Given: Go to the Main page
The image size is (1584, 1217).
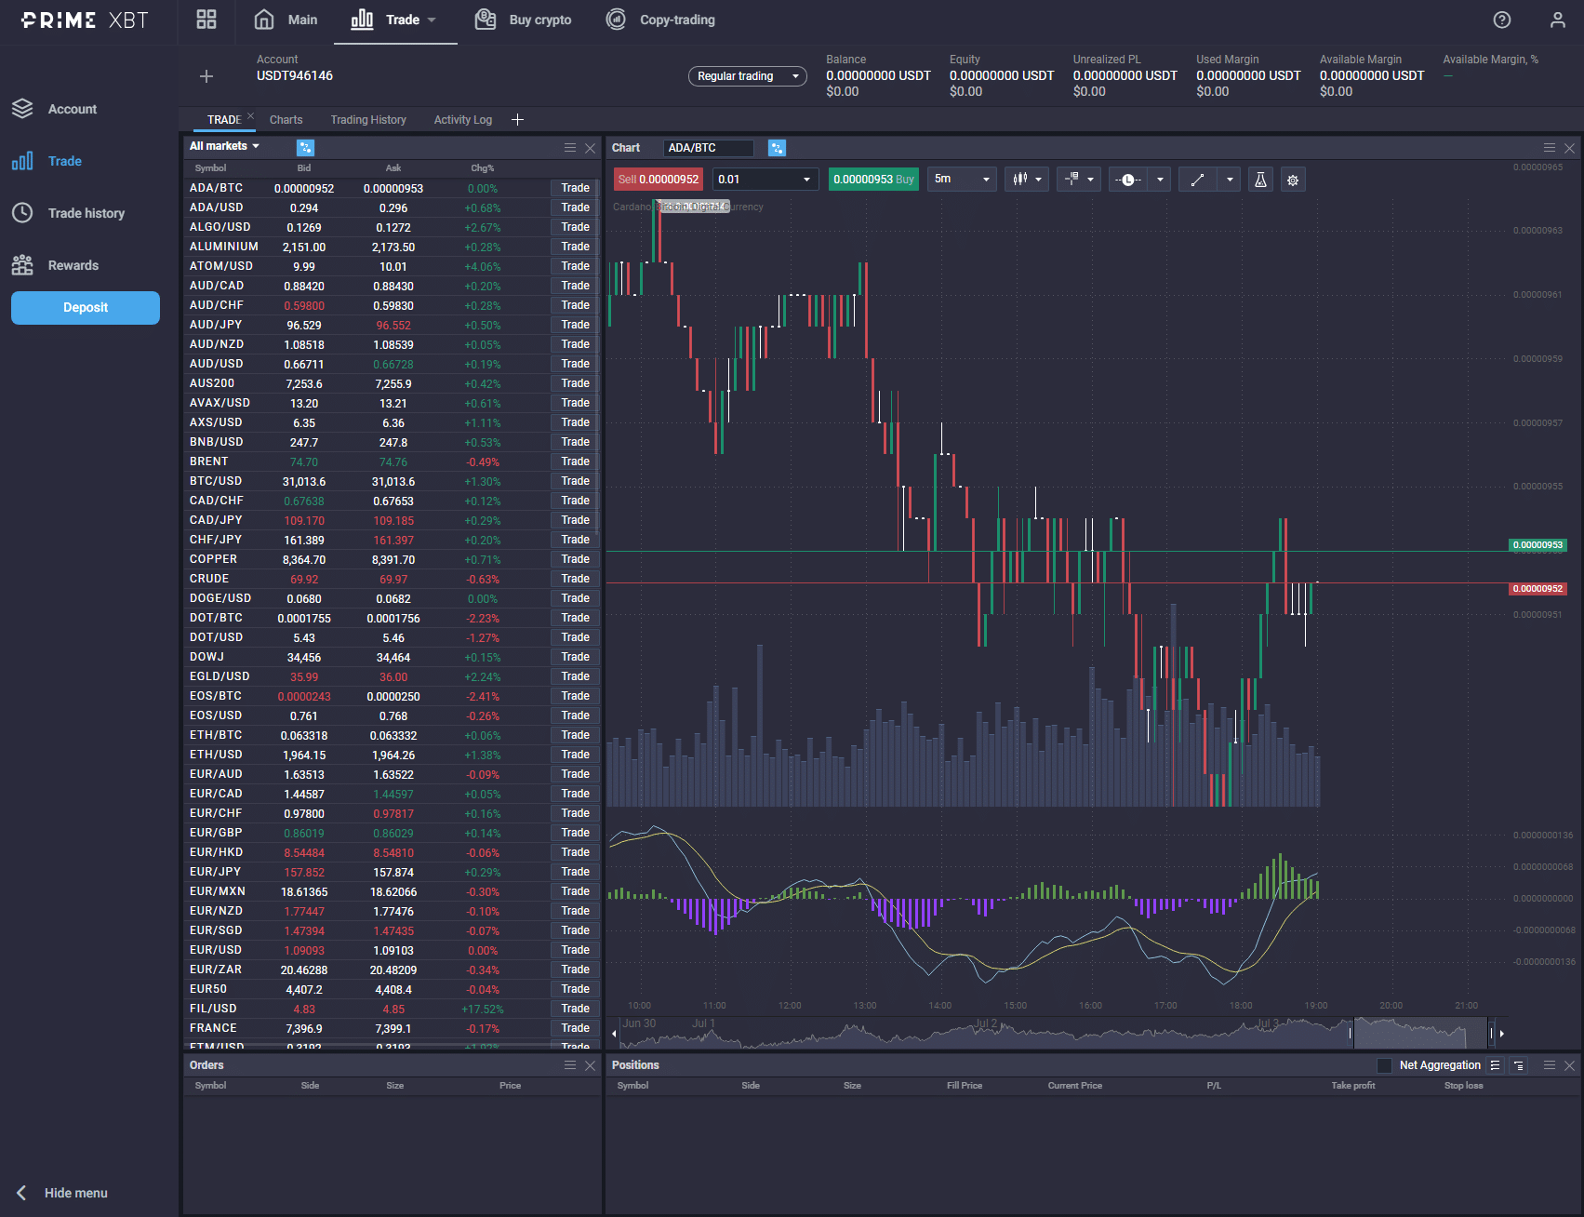Looking at the screenshot, I should pos(286,20).
